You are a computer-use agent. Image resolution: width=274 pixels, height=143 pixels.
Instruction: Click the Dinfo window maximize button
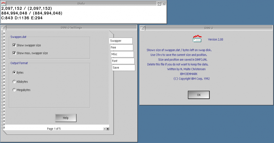[164, 3]
